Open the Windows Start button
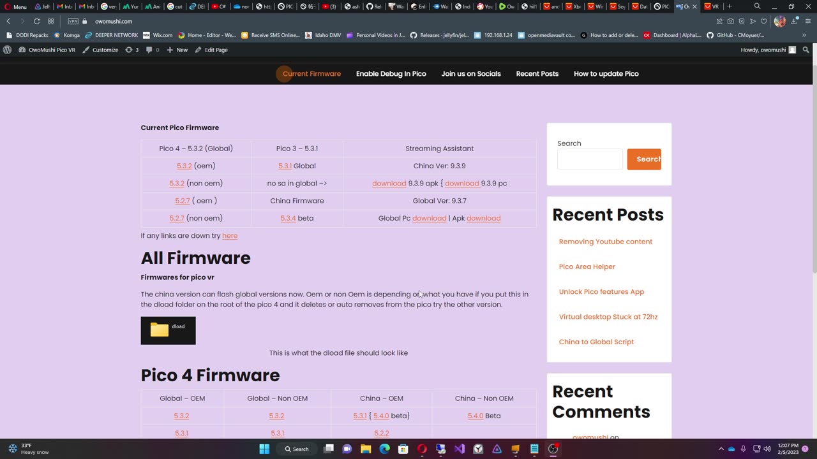The height and width of the screenshot is (459, 817). pyautogui.click(x=264, y=449)
